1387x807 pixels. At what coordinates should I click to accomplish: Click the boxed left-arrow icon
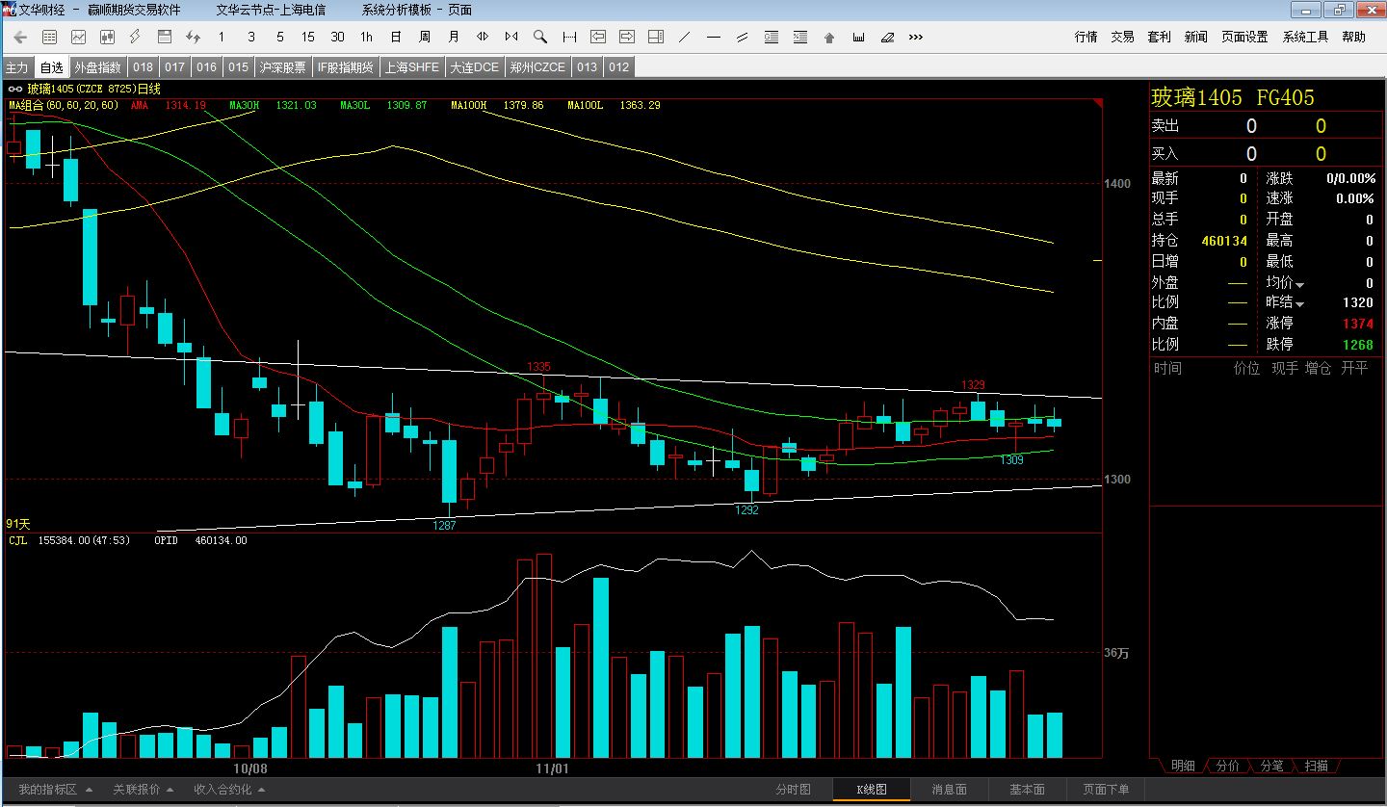tap(598, 37)
